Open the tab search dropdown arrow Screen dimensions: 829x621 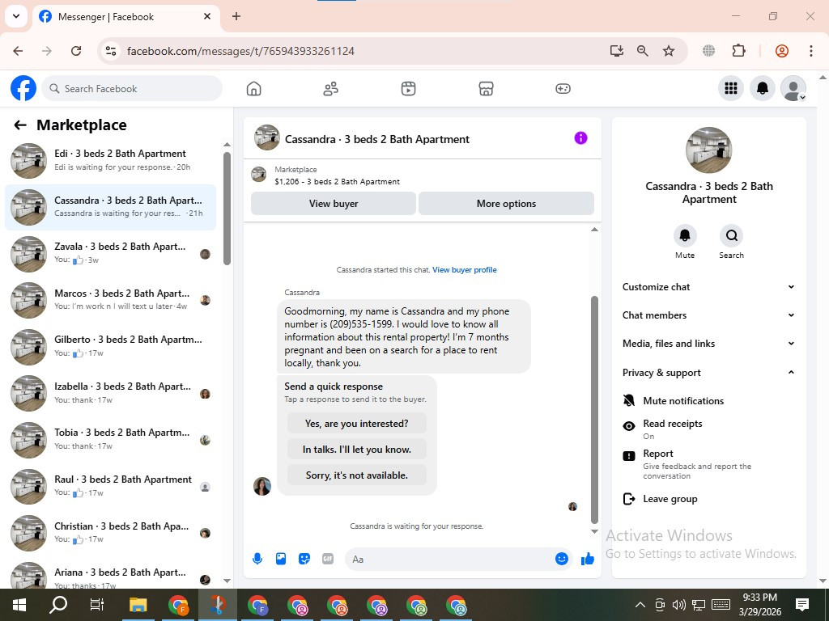pos(16,16)
